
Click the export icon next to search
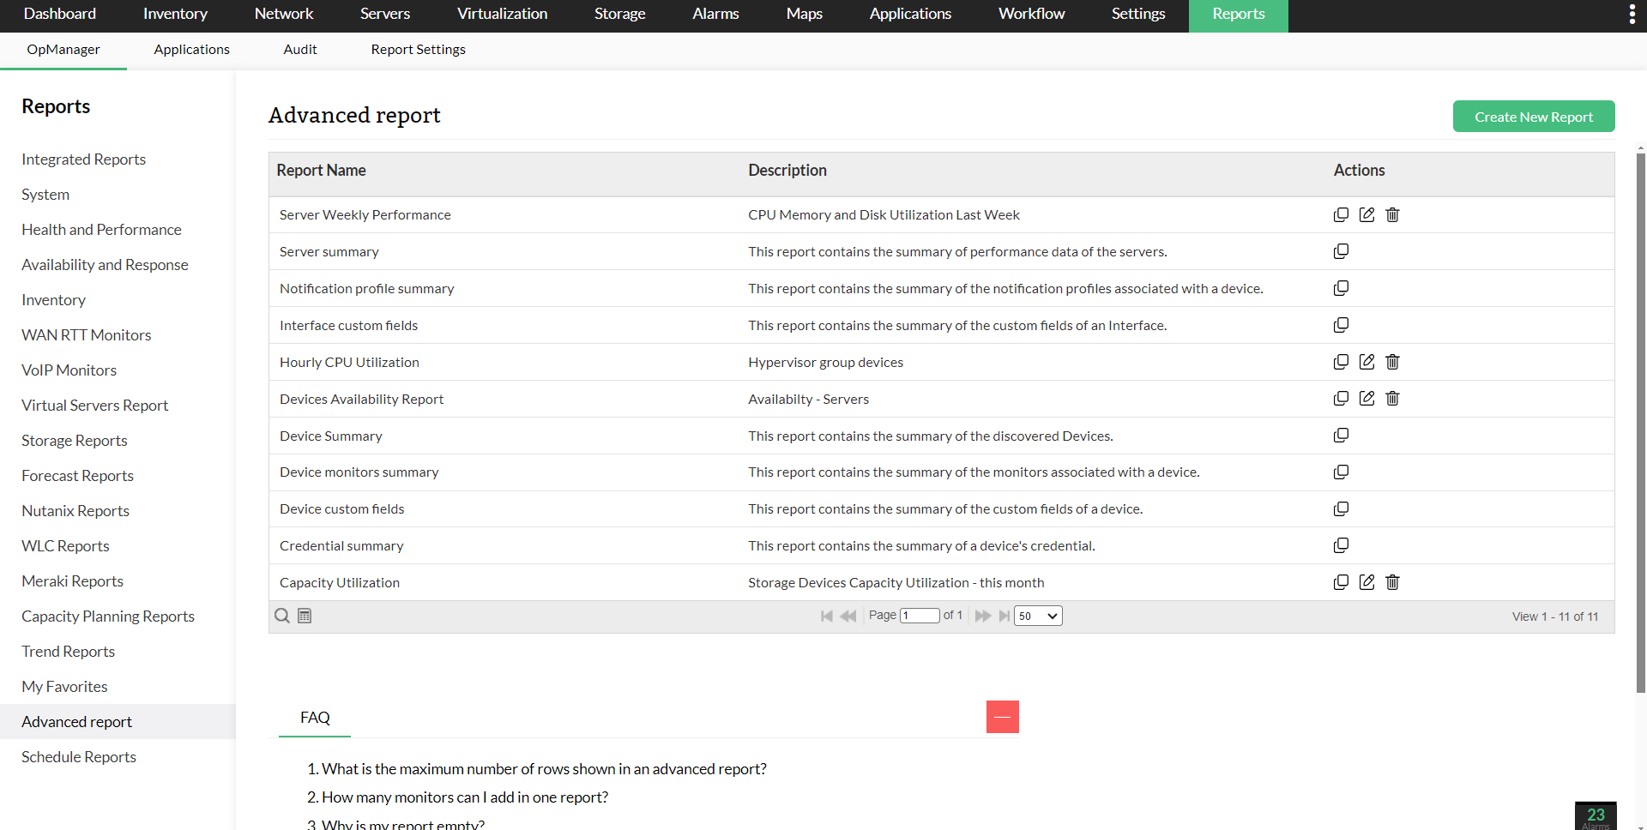click(305, 616)
